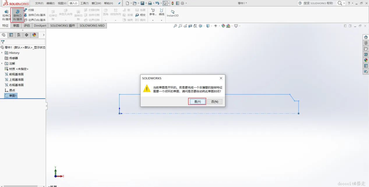Decline closing sketch with 否(N)
The height and width of the screenshot is (187, 369).
click(x=215, y=102)
